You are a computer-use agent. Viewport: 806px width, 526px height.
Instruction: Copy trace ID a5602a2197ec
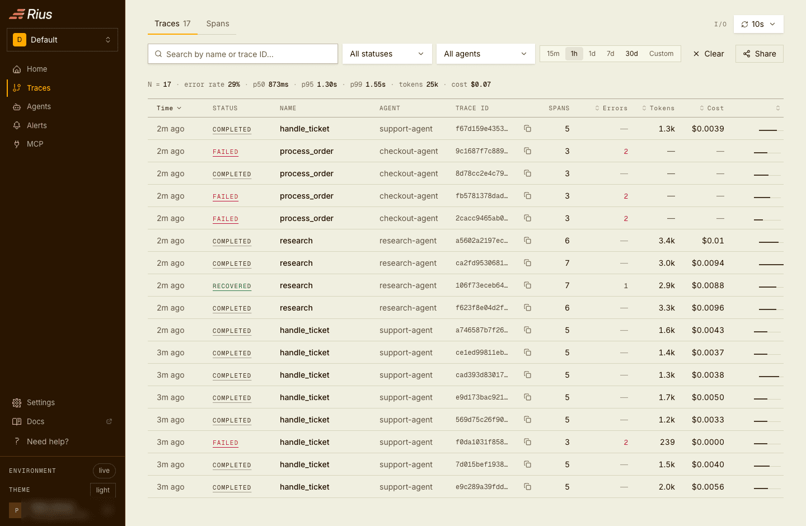[x=527, y=241]
